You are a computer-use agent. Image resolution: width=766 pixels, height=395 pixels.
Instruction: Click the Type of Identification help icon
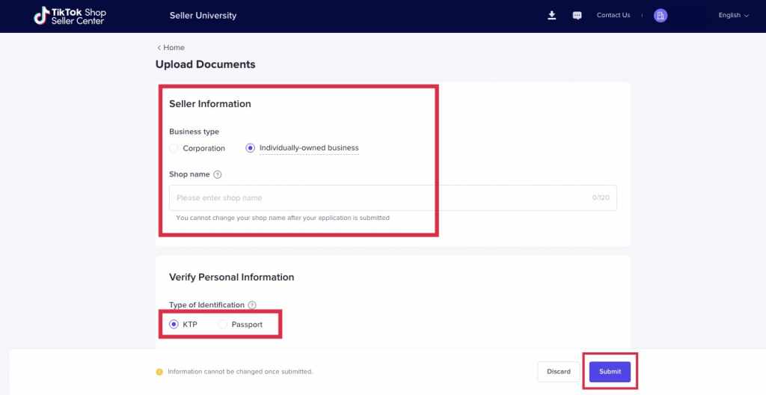click(252, 305)
